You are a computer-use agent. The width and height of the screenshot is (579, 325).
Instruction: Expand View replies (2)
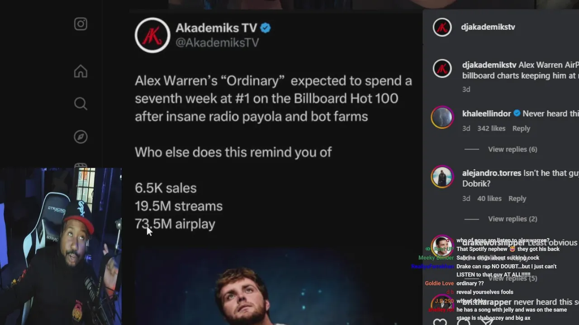(x=513, y=218)
